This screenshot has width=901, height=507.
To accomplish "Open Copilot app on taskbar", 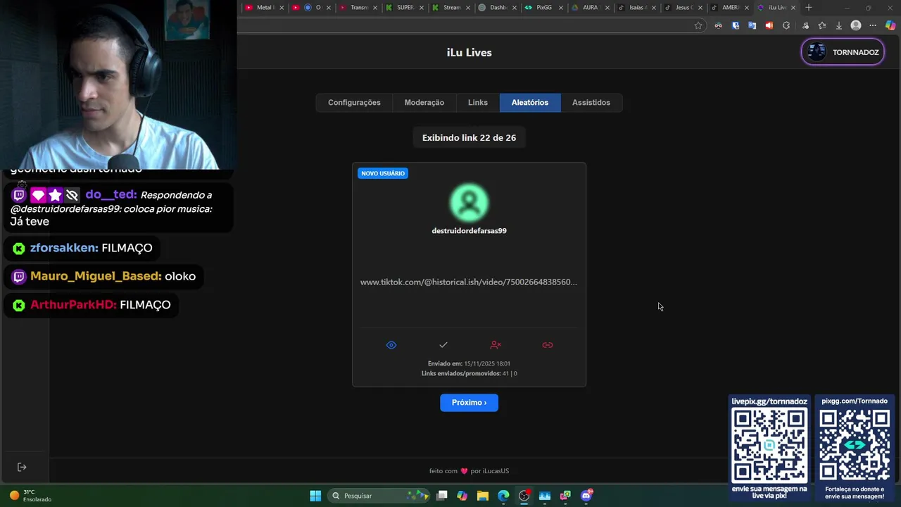I will click(x=462, y=496).
